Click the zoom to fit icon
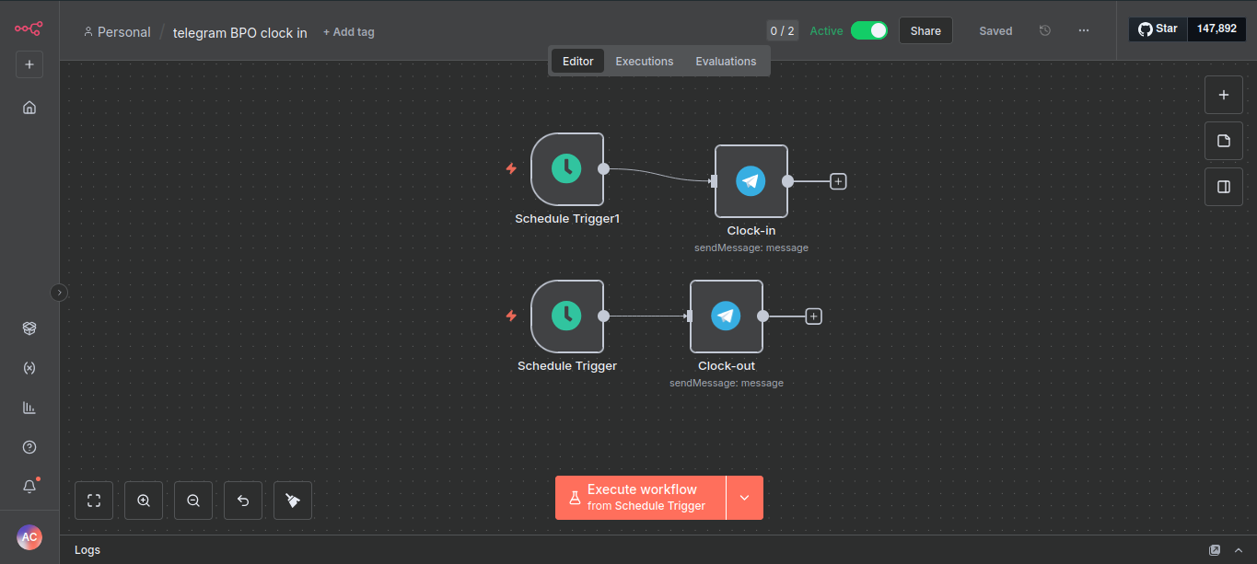 (x=93, y=500)
